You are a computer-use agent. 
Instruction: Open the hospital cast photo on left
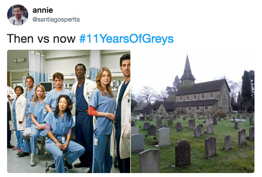coord(68,111)
